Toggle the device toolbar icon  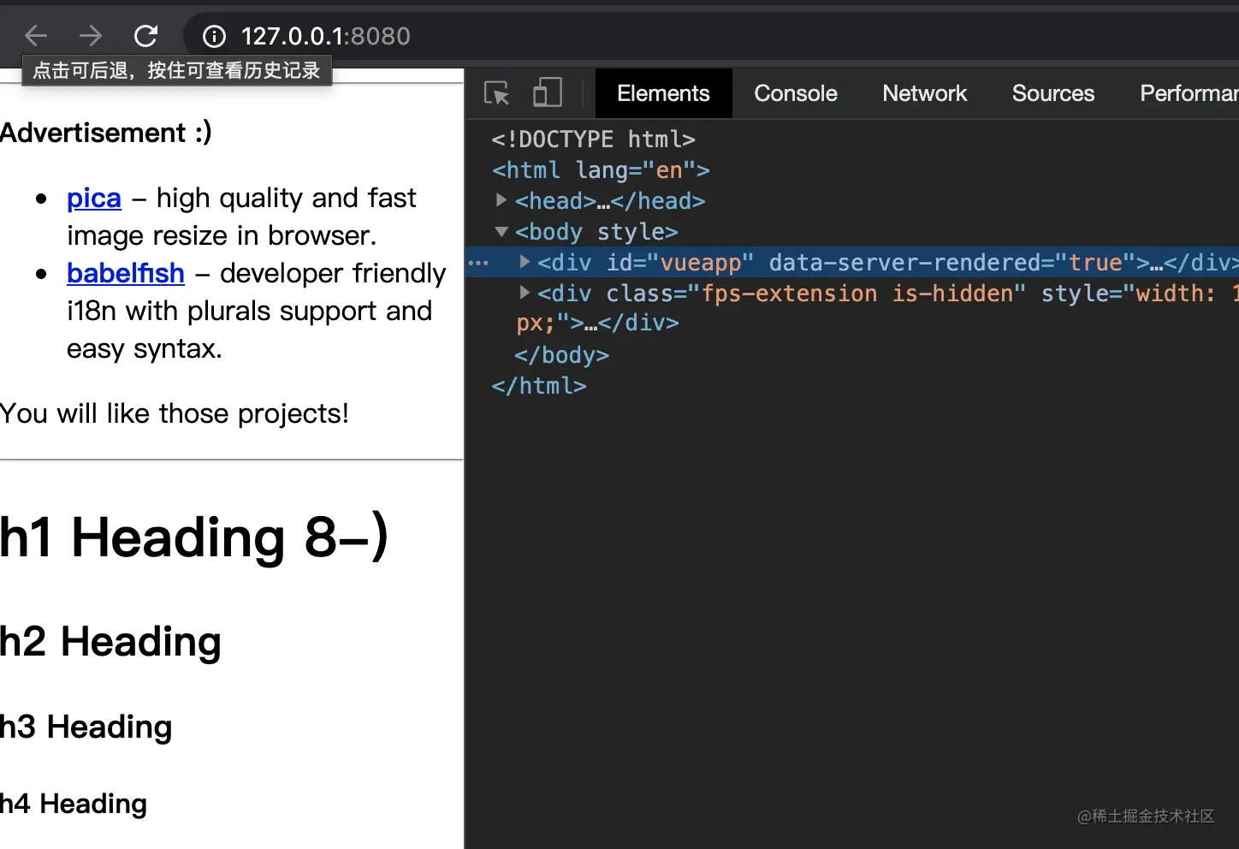(x=548, y=92)
